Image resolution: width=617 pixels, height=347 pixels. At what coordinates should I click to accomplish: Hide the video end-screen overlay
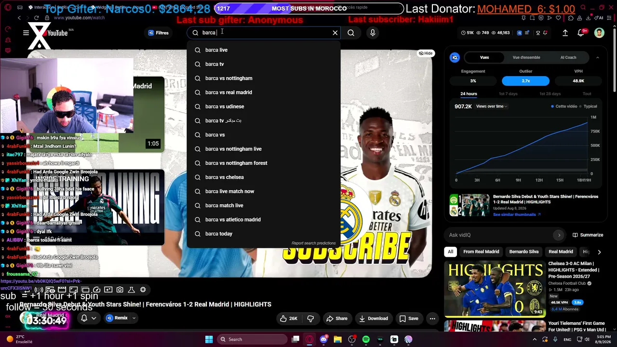point(426,53)
